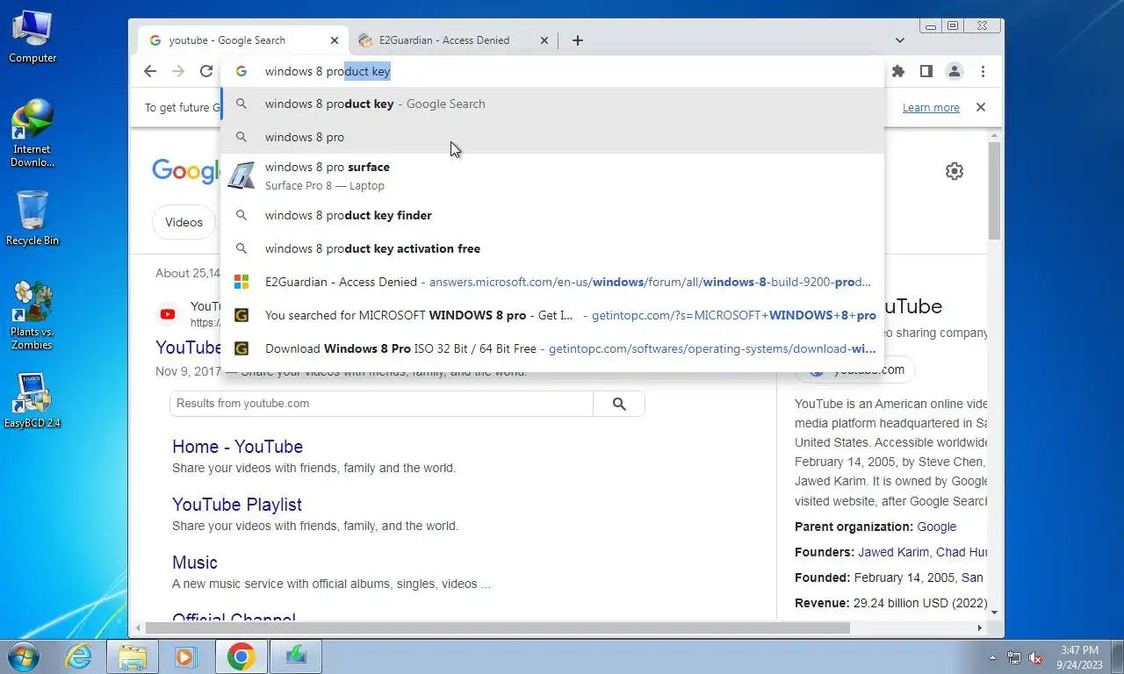Viewport: 1124px width, 674px height.
Task: Open the network tray icon
Action: (1014, 657)
